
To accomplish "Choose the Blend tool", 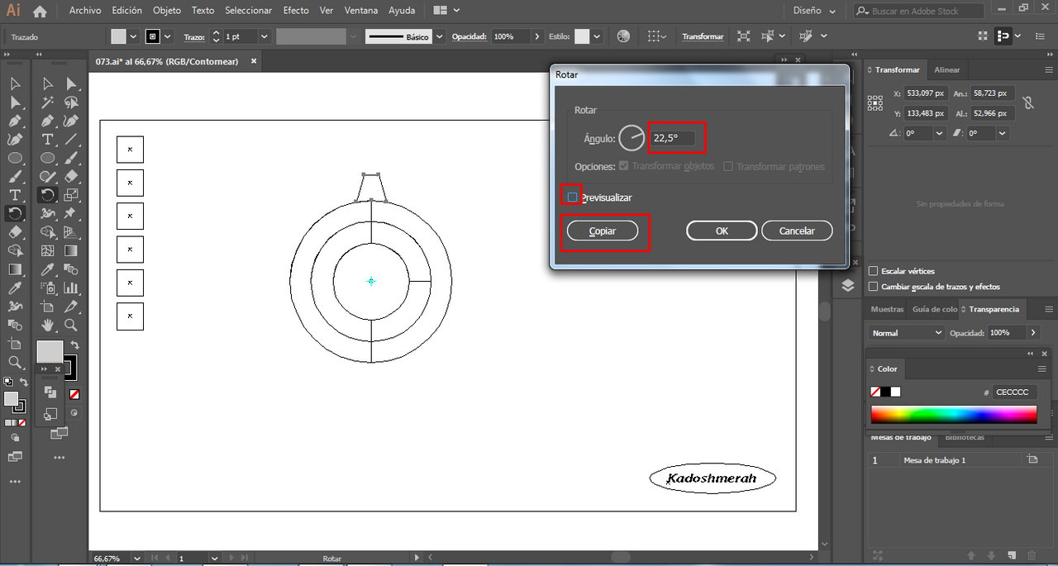I will pyautogui.click(x=72, y=269).
